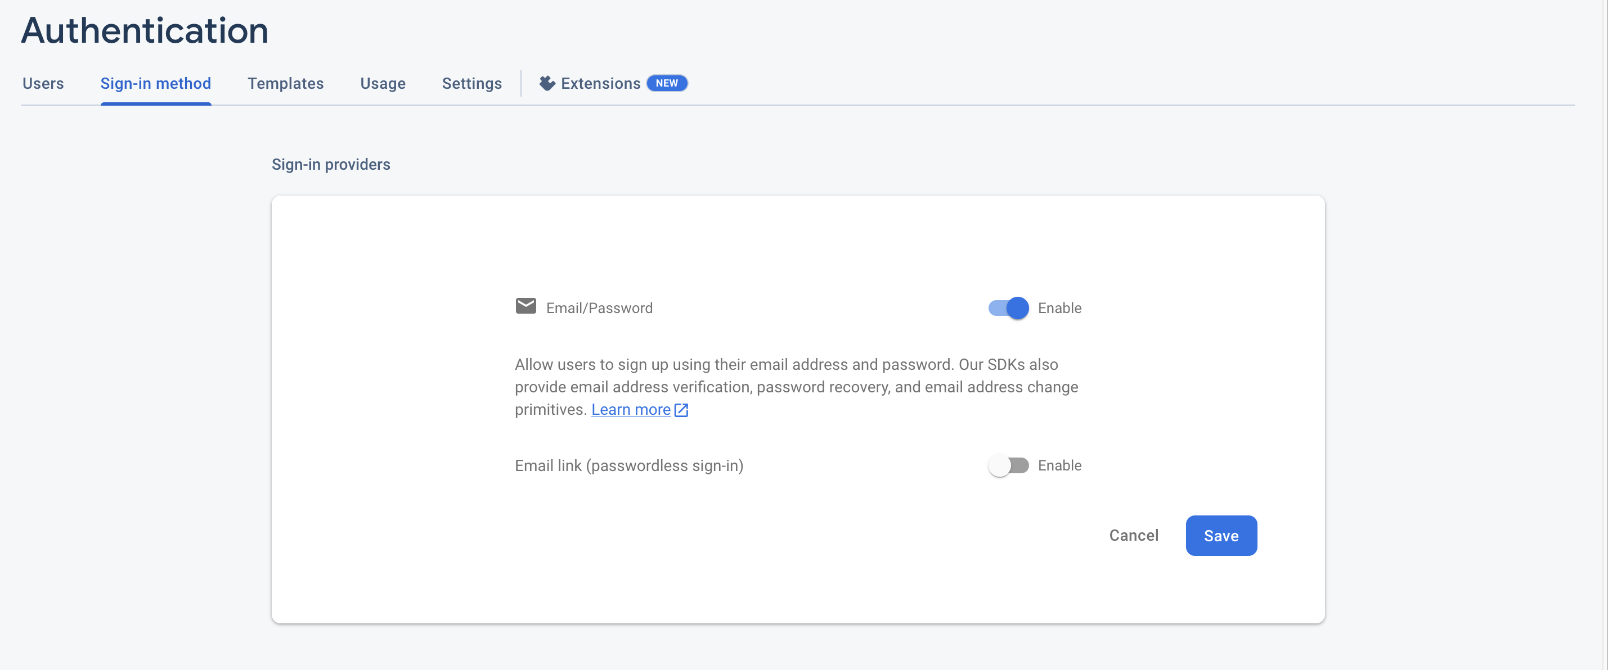Open the Users tab

tap(43, 84)
